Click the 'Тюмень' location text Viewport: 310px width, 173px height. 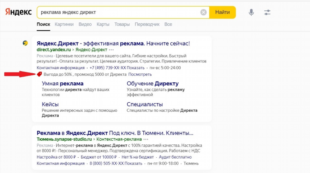[x=191, y=163]
